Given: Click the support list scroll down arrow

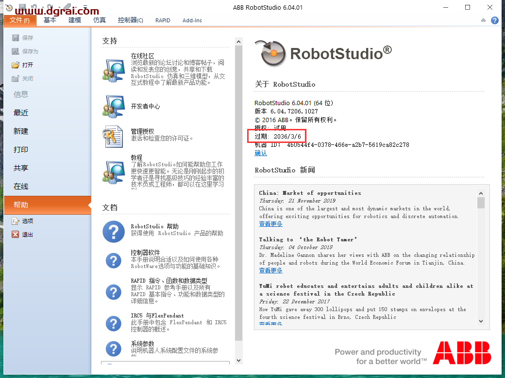Looking at the screenshot, I should [238, 361].
